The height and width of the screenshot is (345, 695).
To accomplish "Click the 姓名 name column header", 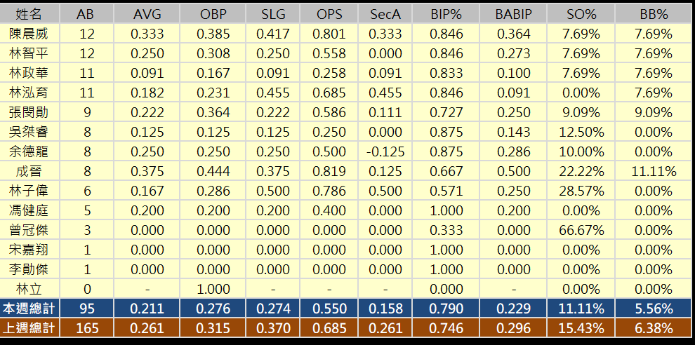I will (29, 14).
